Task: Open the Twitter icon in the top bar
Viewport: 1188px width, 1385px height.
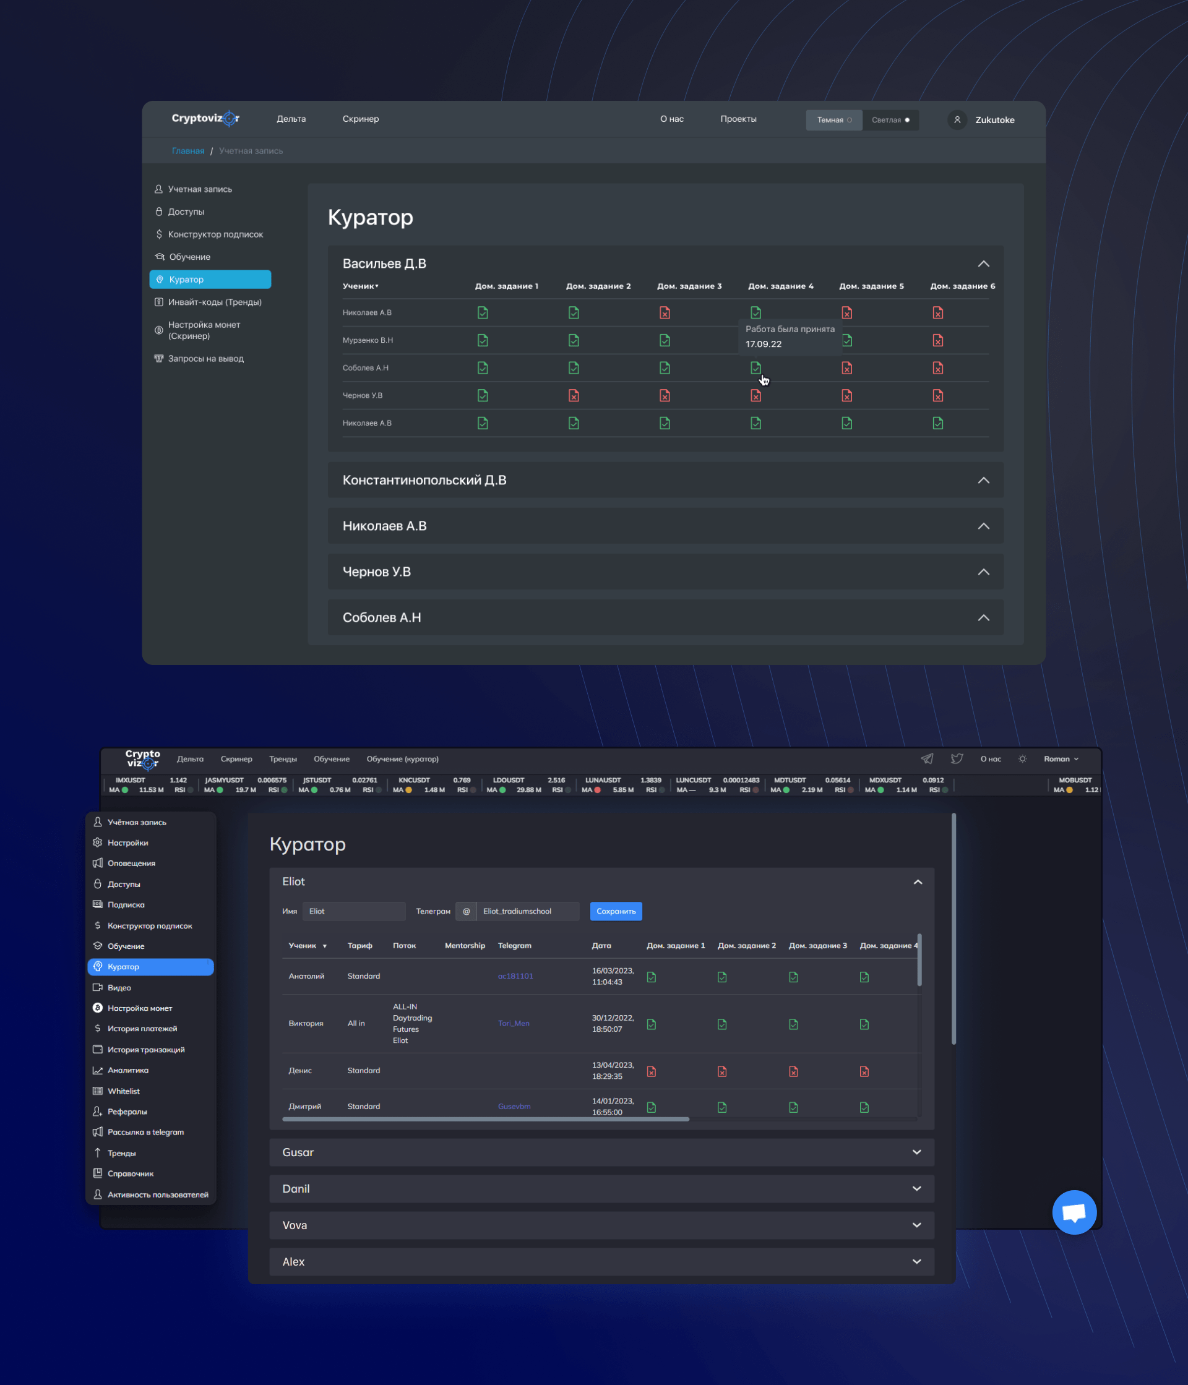Action: click(957, 758)
